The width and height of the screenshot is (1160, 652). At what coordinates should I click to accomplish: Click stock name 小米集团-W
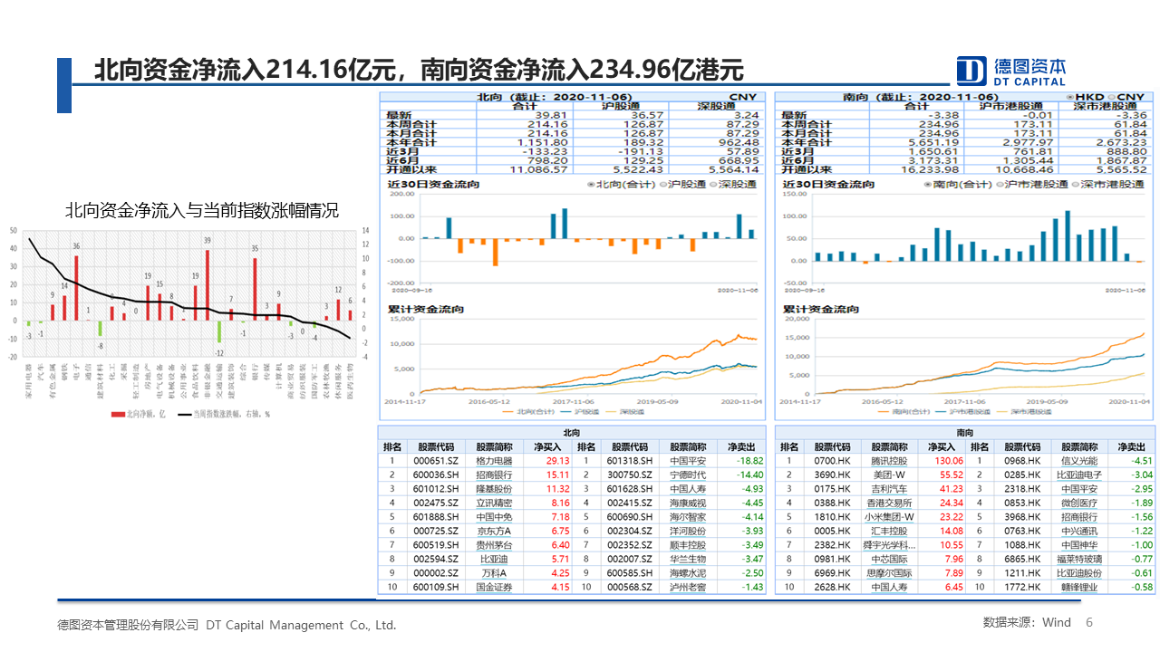pyautogui.click(x=889, y=517)
